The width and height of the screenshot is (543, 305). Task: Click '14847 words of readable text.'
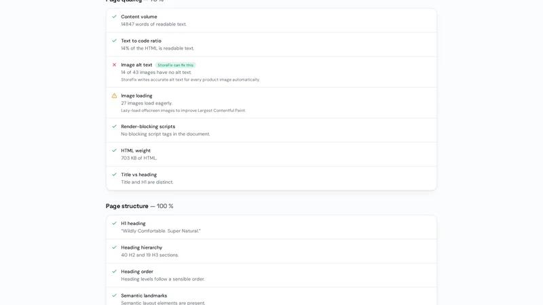click(x=154, y=24)
